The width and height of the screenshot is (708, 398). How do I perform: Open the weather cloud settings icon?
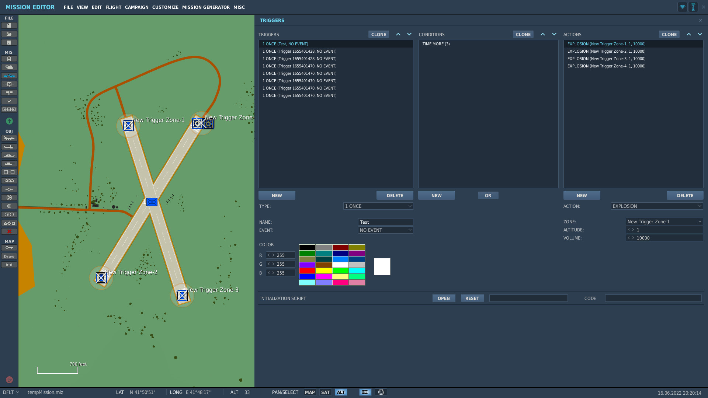[9, 67]
